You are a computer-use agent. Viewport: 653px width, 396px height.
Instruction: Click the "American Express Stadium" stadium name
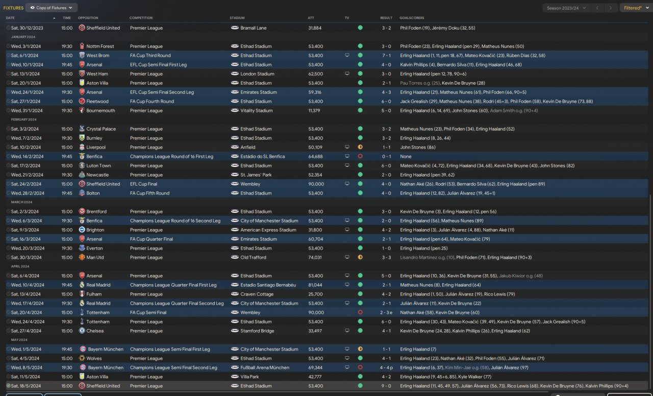(x=268, y=230)
